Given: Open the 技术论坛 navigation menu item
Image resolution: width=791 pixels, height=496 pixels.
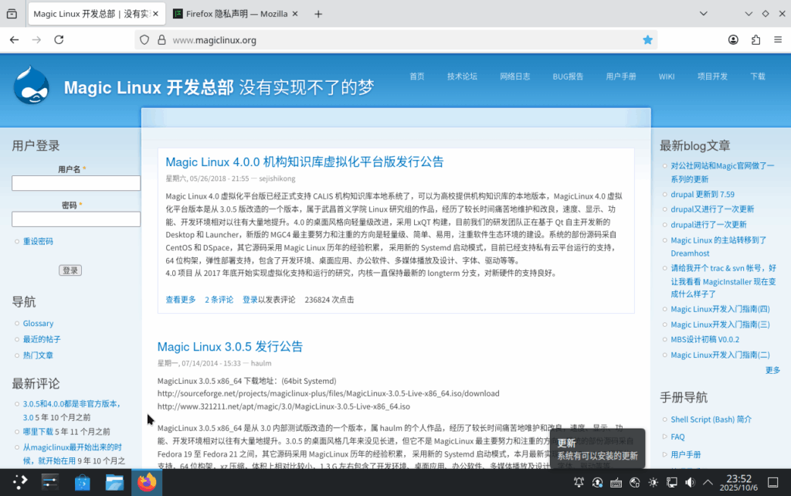Looking at the screenshot, I should 462,76.
